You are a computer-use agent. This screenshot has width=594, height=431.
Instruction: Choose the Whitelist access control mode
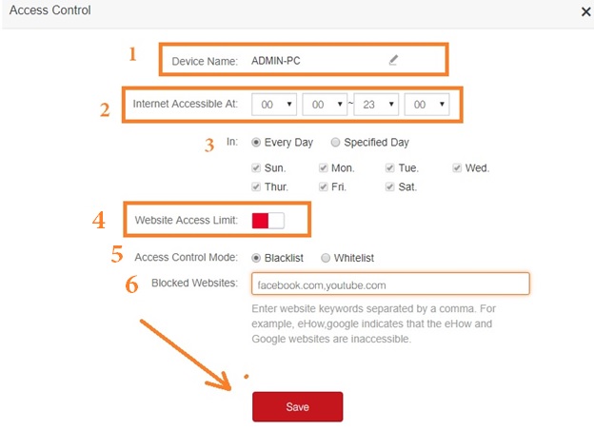pos(326,257)
